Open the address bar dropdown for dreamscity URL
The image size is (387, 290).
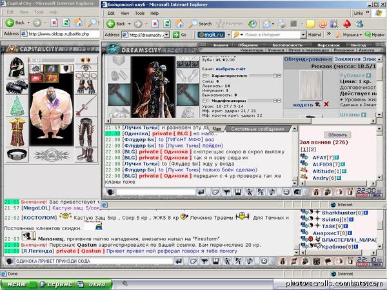click(x=167, y=35)
